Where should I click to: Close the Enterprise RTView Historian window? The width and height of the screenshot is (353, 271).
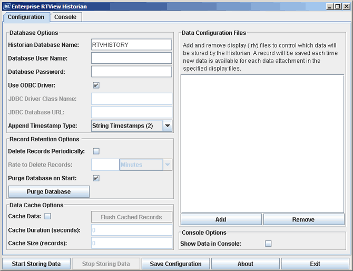pos(346,6)
